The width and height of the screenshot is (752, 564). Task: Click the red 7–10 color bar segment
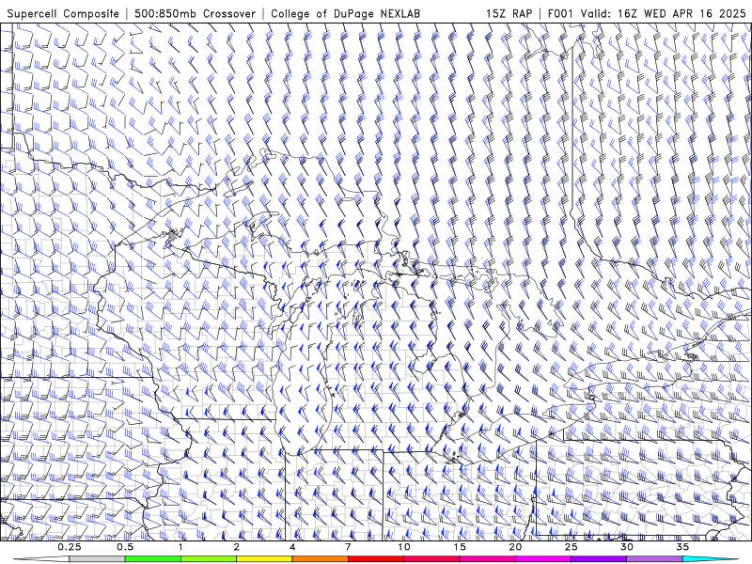pos(375,559)
